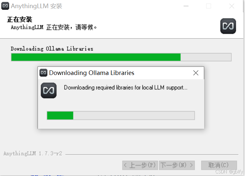Close the AnythingLLM installer window

232,6
